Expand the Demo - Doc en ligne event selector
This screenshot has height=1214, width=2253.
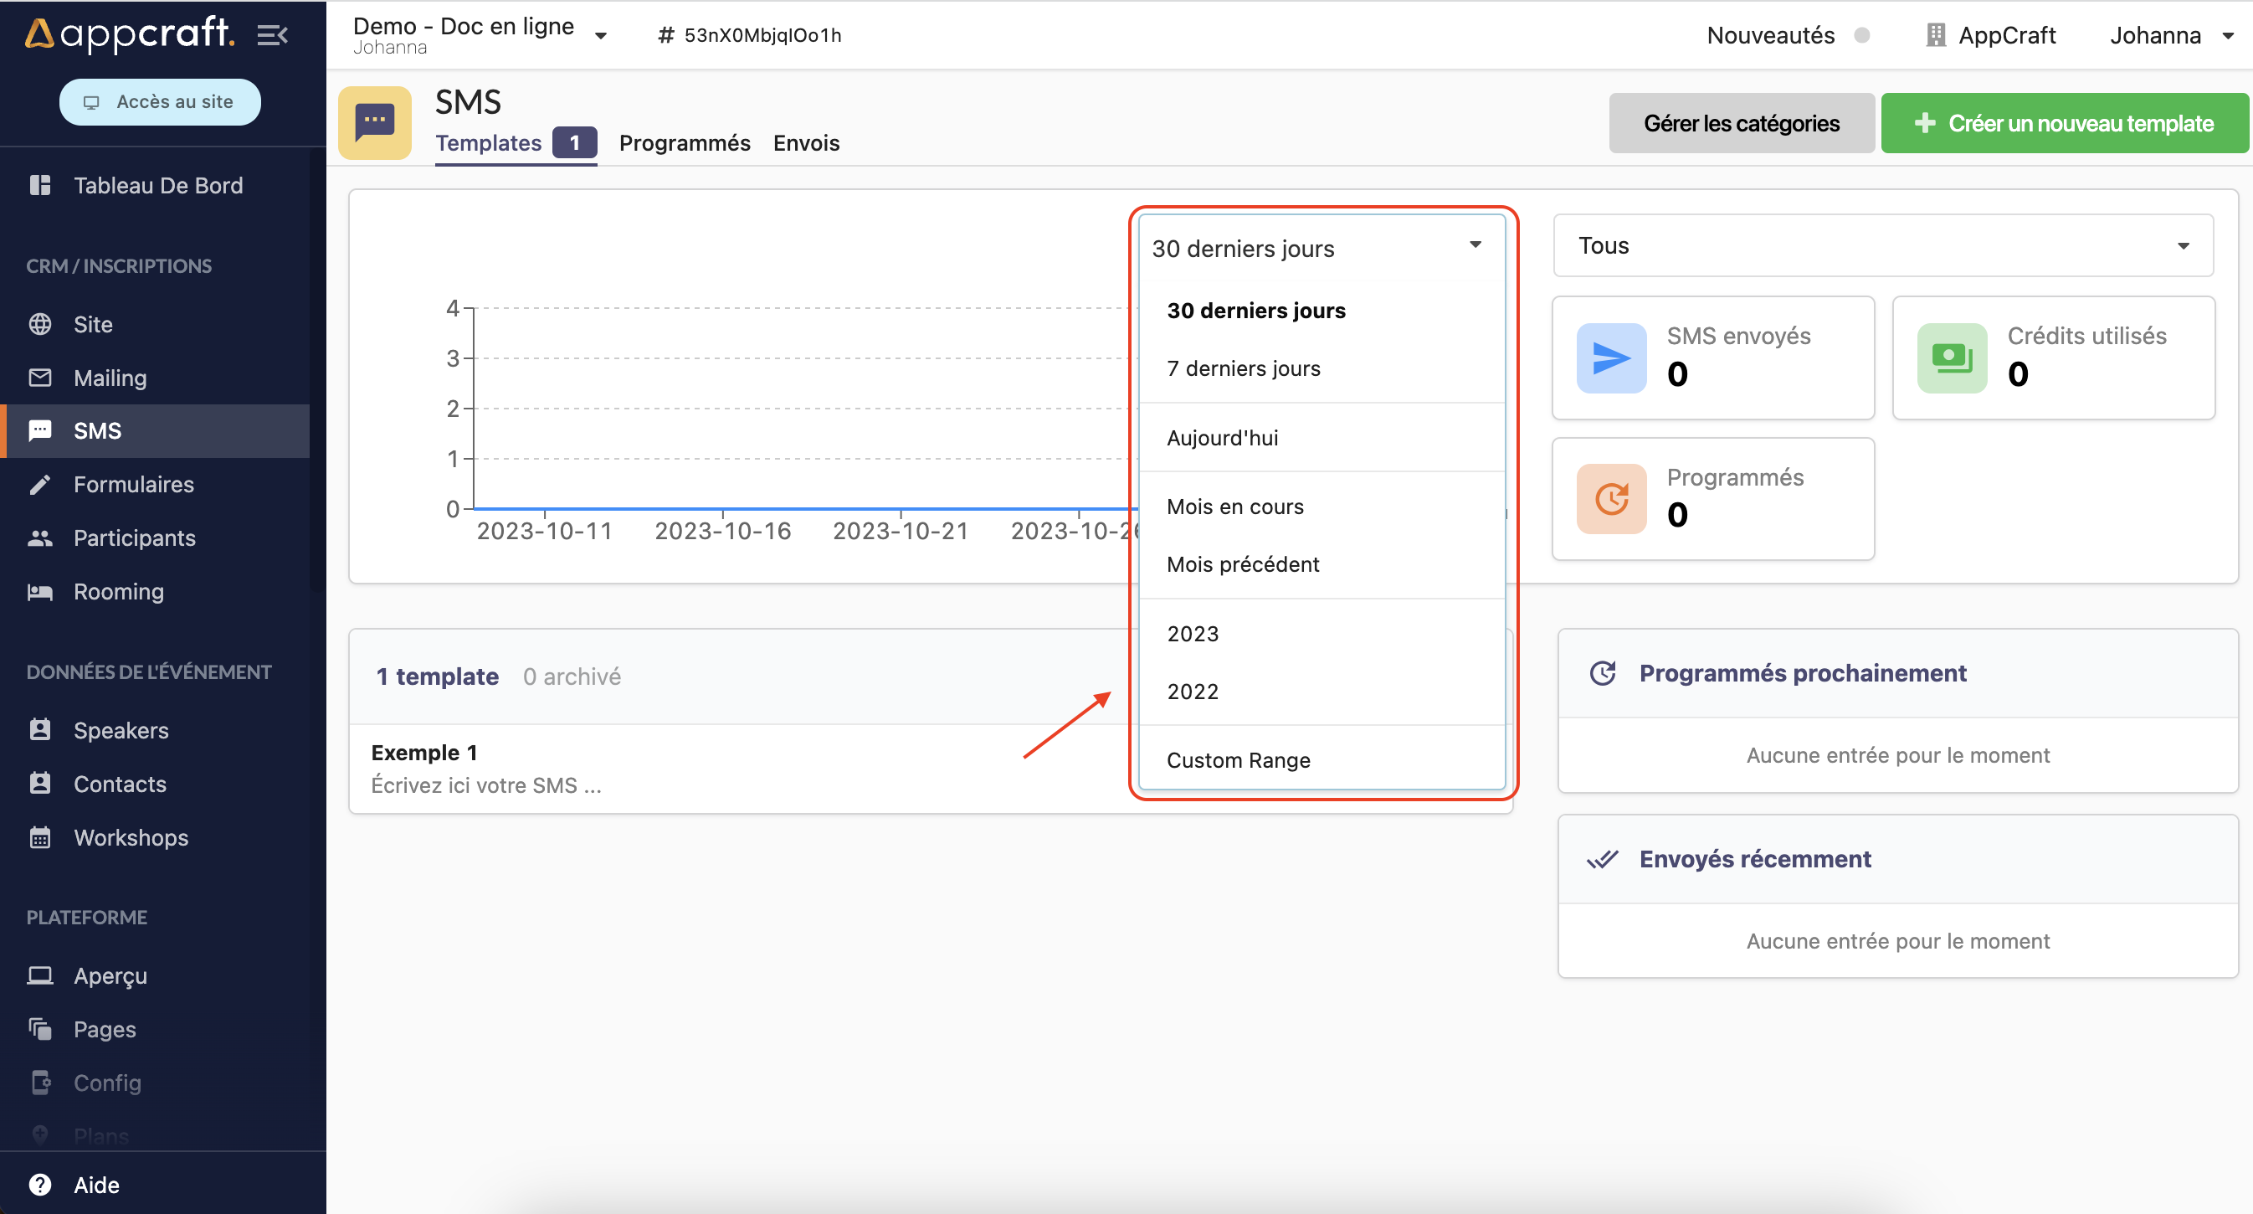coord(601,36)
